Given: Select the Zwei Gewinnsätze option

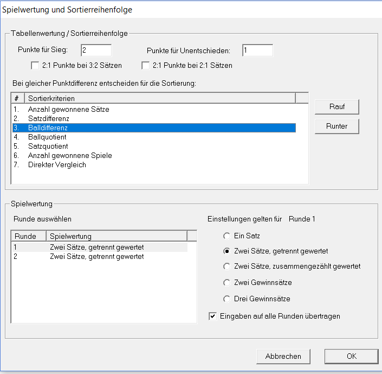Looking at the screenshot, I should (226, 283).
